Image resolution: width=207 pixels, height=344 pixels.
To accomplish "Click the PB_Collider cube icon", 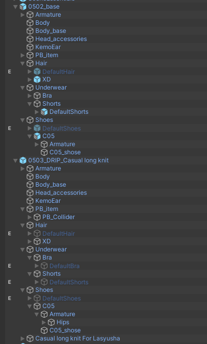I will (x=37, y=217).
